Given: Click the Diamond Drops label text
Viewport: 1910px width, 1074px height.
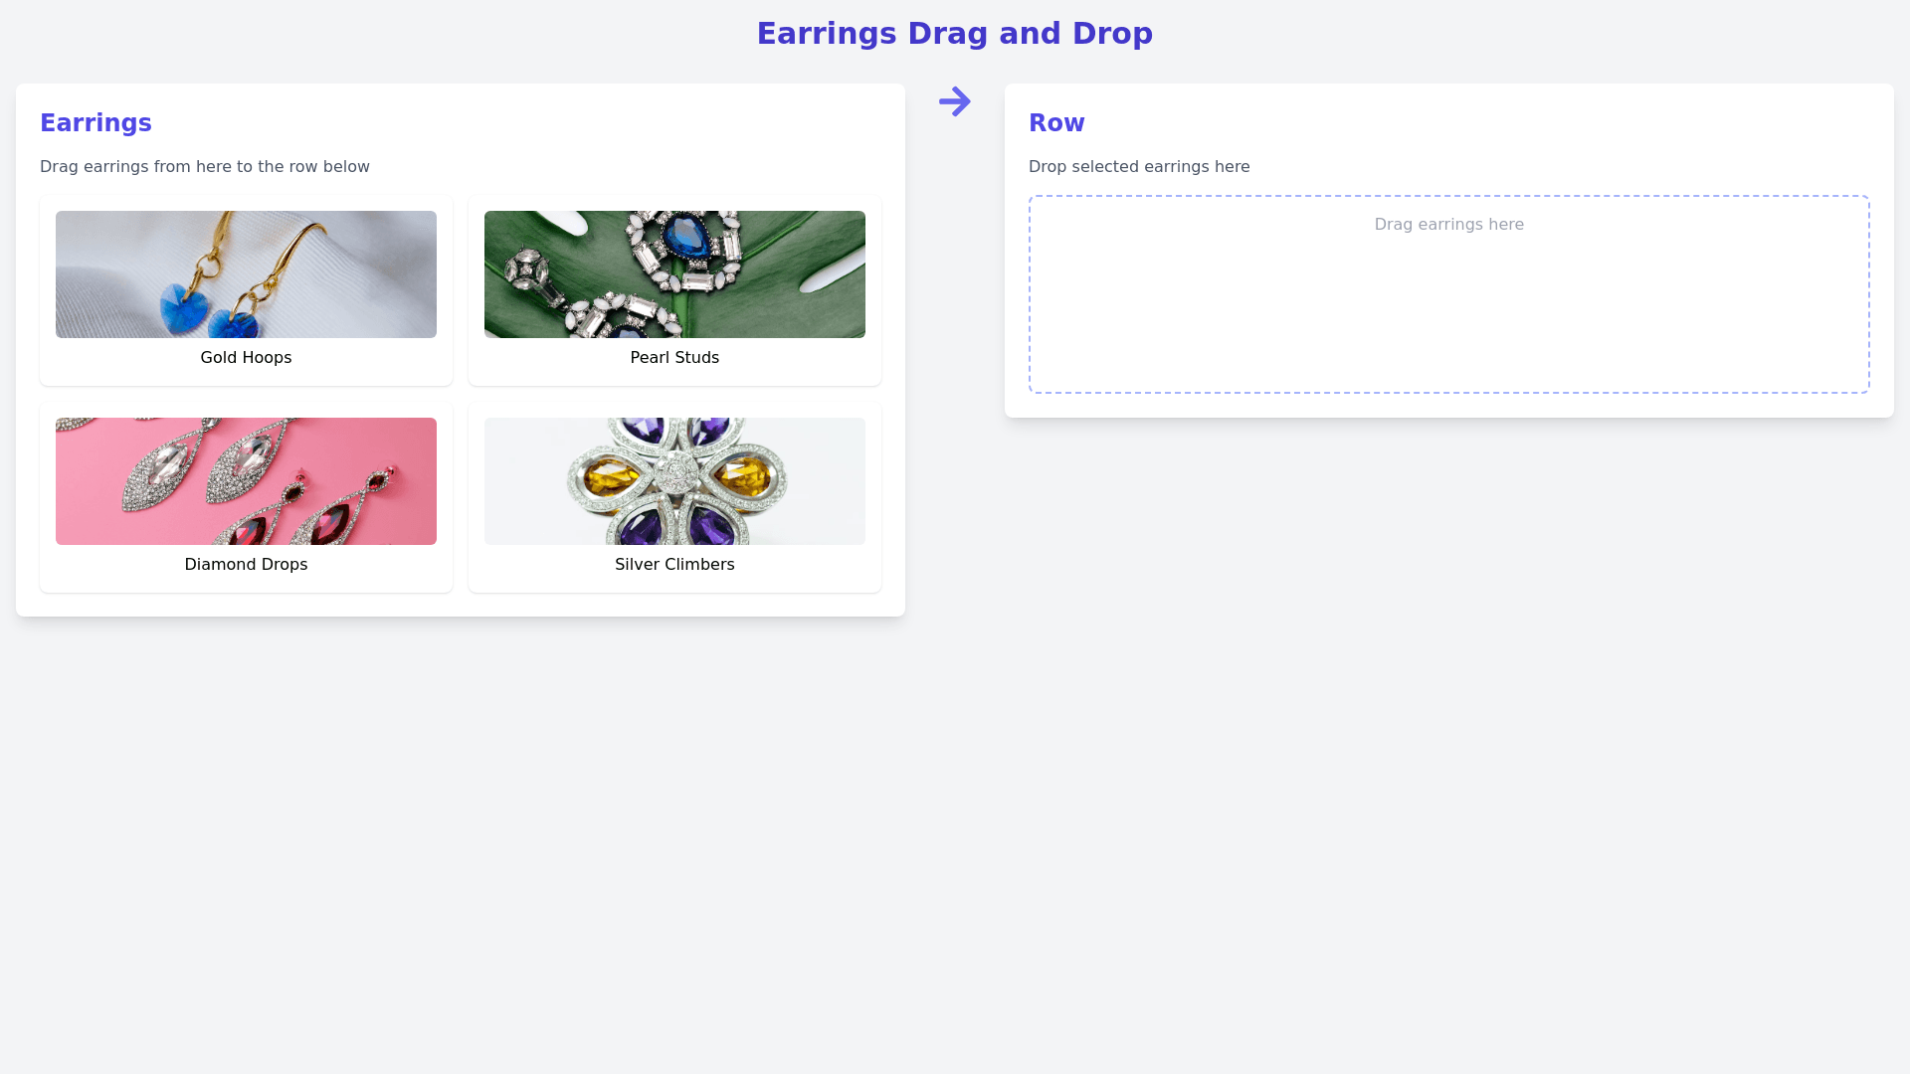Looking at the screenshot, I should coord(246,565).
